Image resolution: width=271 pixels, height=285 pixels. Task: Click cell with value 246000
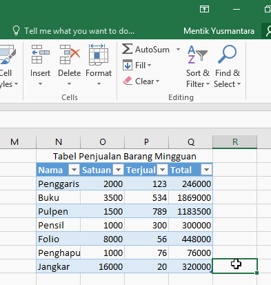pos(190,184)
